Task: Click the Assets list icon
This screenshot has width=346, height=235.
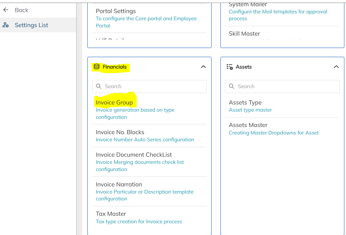Action: (230, 67)
